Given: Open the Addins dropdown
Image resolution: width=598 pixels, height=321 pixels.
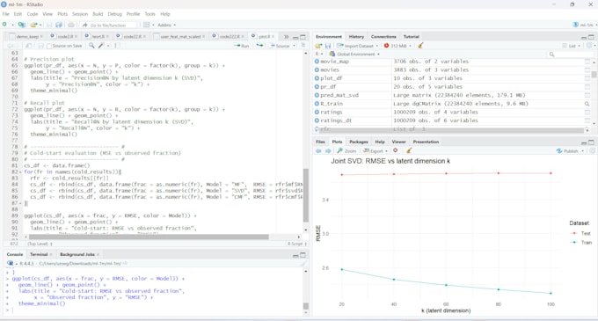Looking at the screenshot, I should (167, 26).
